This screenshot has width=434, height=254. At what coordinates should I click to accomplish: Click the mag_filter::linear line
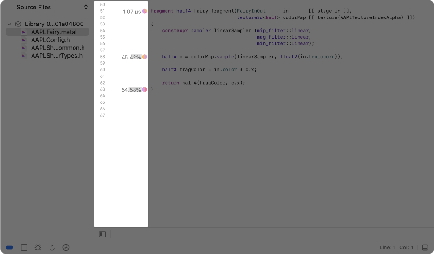click(284, 37)
